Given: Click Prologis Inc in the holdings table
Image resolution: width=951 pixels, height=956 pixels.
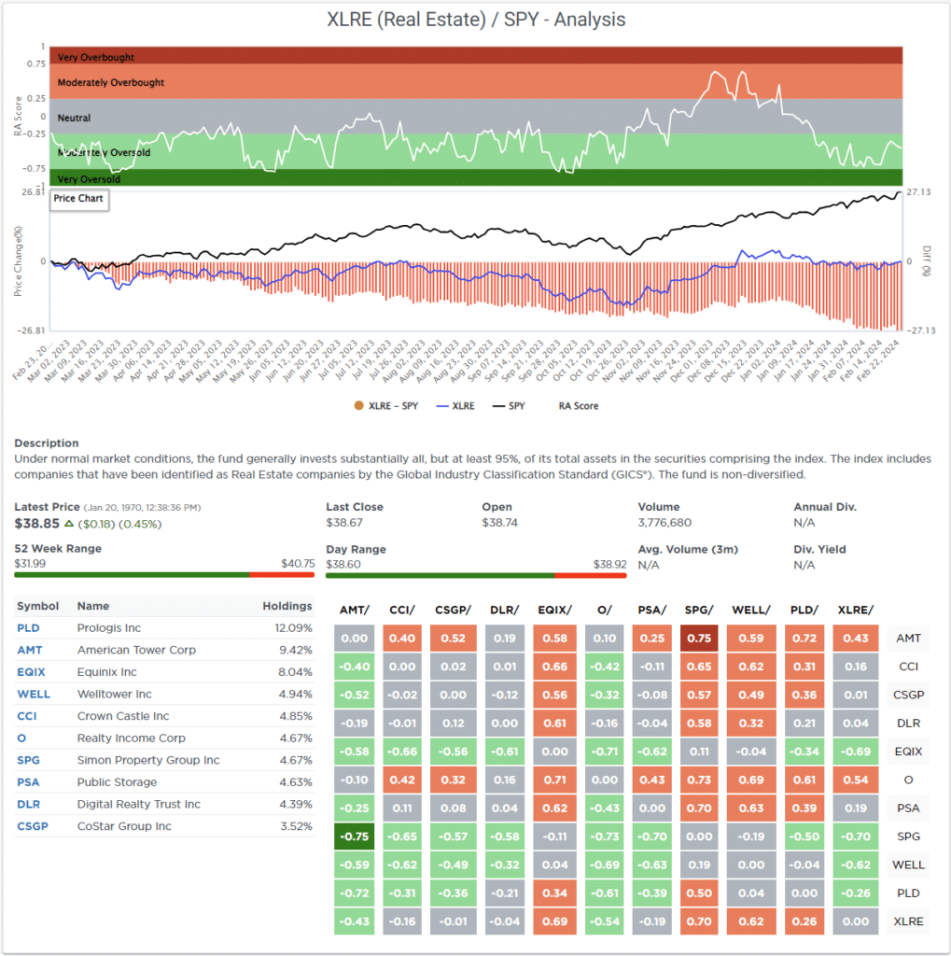Looking at the screenshot, I should tap(109, 628).
